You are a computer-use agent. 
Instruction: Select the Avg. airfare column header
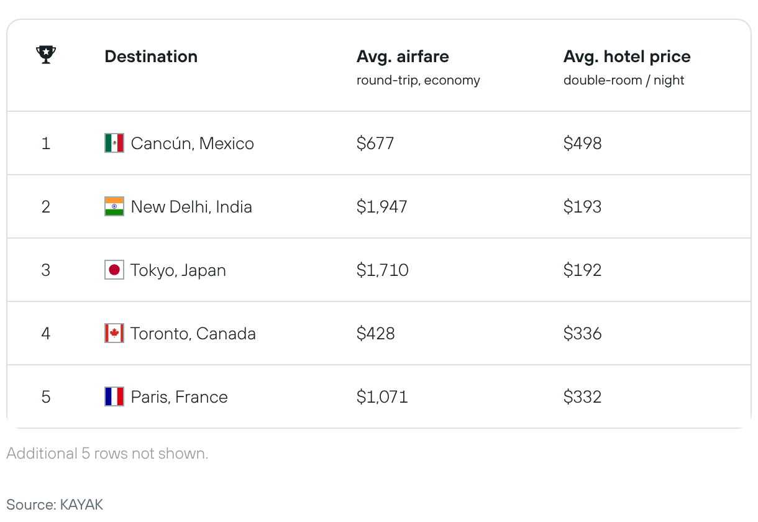pyautogui.click(x=403, y=57)
